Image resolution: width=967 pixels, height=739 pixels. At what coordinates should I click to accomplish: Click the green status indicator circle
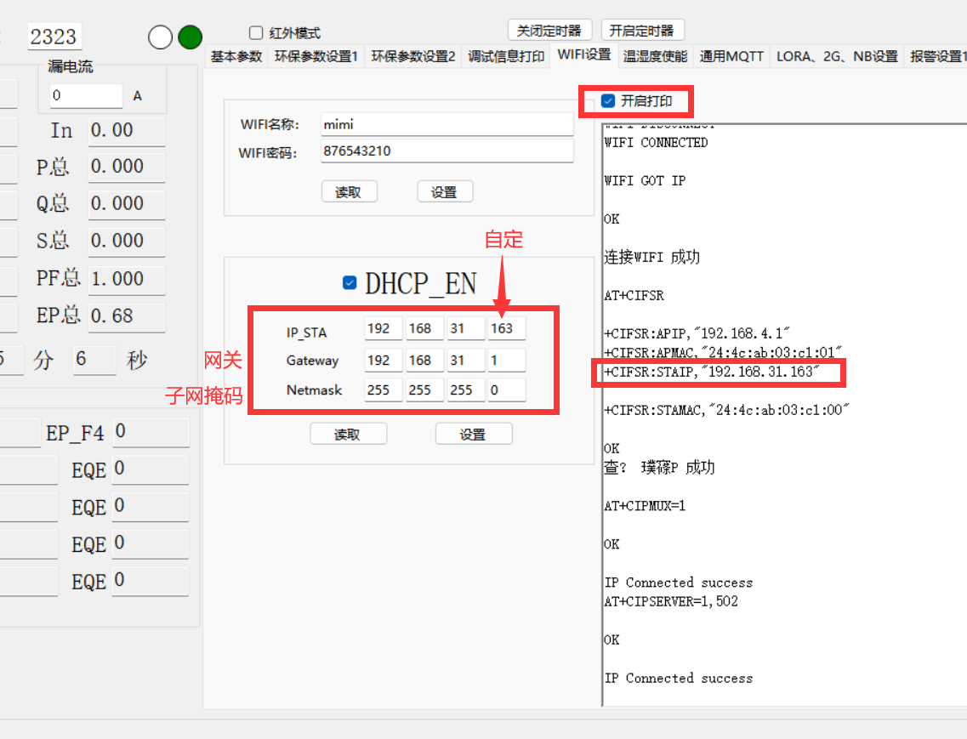coord(190,37)
